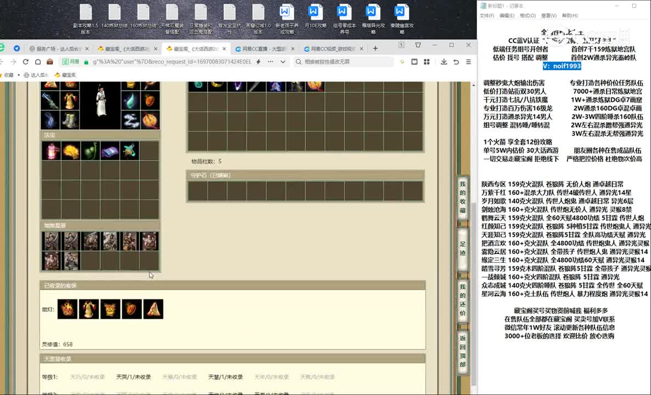Screen dimensions: 651x395
Task: Click the boots equipment slot icon
Action: (x=70, y=120)
